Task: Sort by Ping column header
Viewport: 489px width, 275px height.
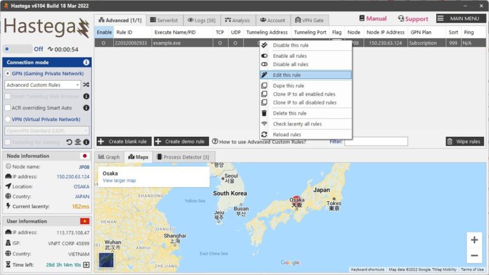Action: [473, 32]
